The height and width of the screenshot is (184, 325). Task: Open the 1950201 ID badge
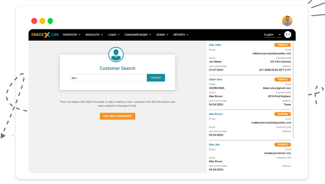pyautogui.click(x=282, y=45)
